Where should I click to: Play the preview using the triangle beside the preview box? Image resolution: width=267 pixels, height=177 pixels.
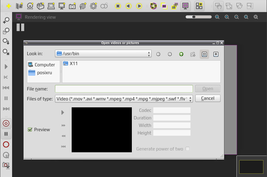[63, 112]
